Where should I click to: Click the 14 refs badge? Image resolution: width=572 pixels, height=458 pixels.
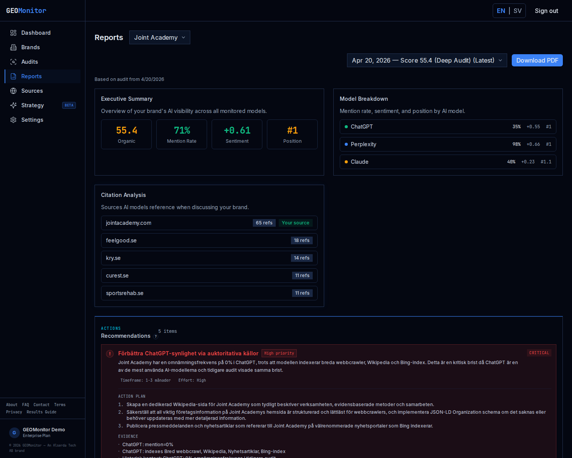[x=302, y=258]
